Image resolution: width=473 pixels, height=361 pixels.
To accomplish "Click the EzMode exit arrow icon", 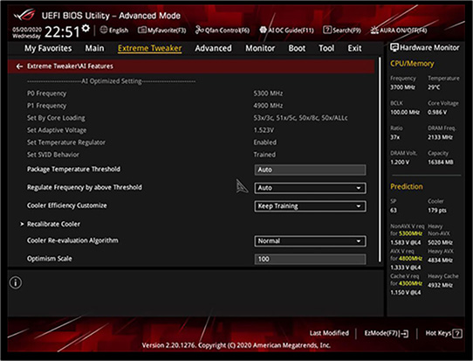I will pos(405,334).
